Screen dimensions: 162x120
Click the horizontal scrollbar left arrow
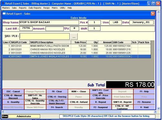[3, 112]
